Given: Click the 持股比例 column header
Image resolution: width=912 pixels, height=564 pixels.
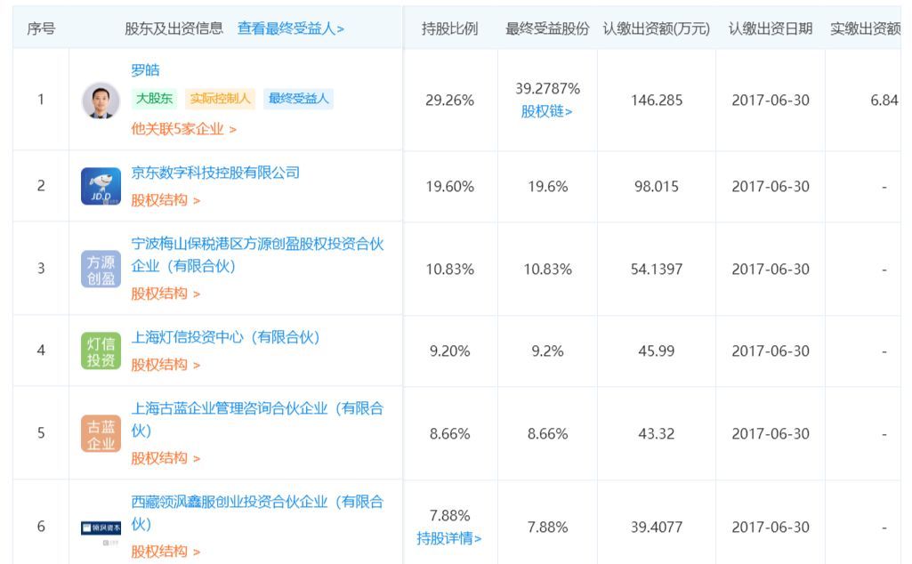Looking at the screenshot, I should click(x=449, y=28).
